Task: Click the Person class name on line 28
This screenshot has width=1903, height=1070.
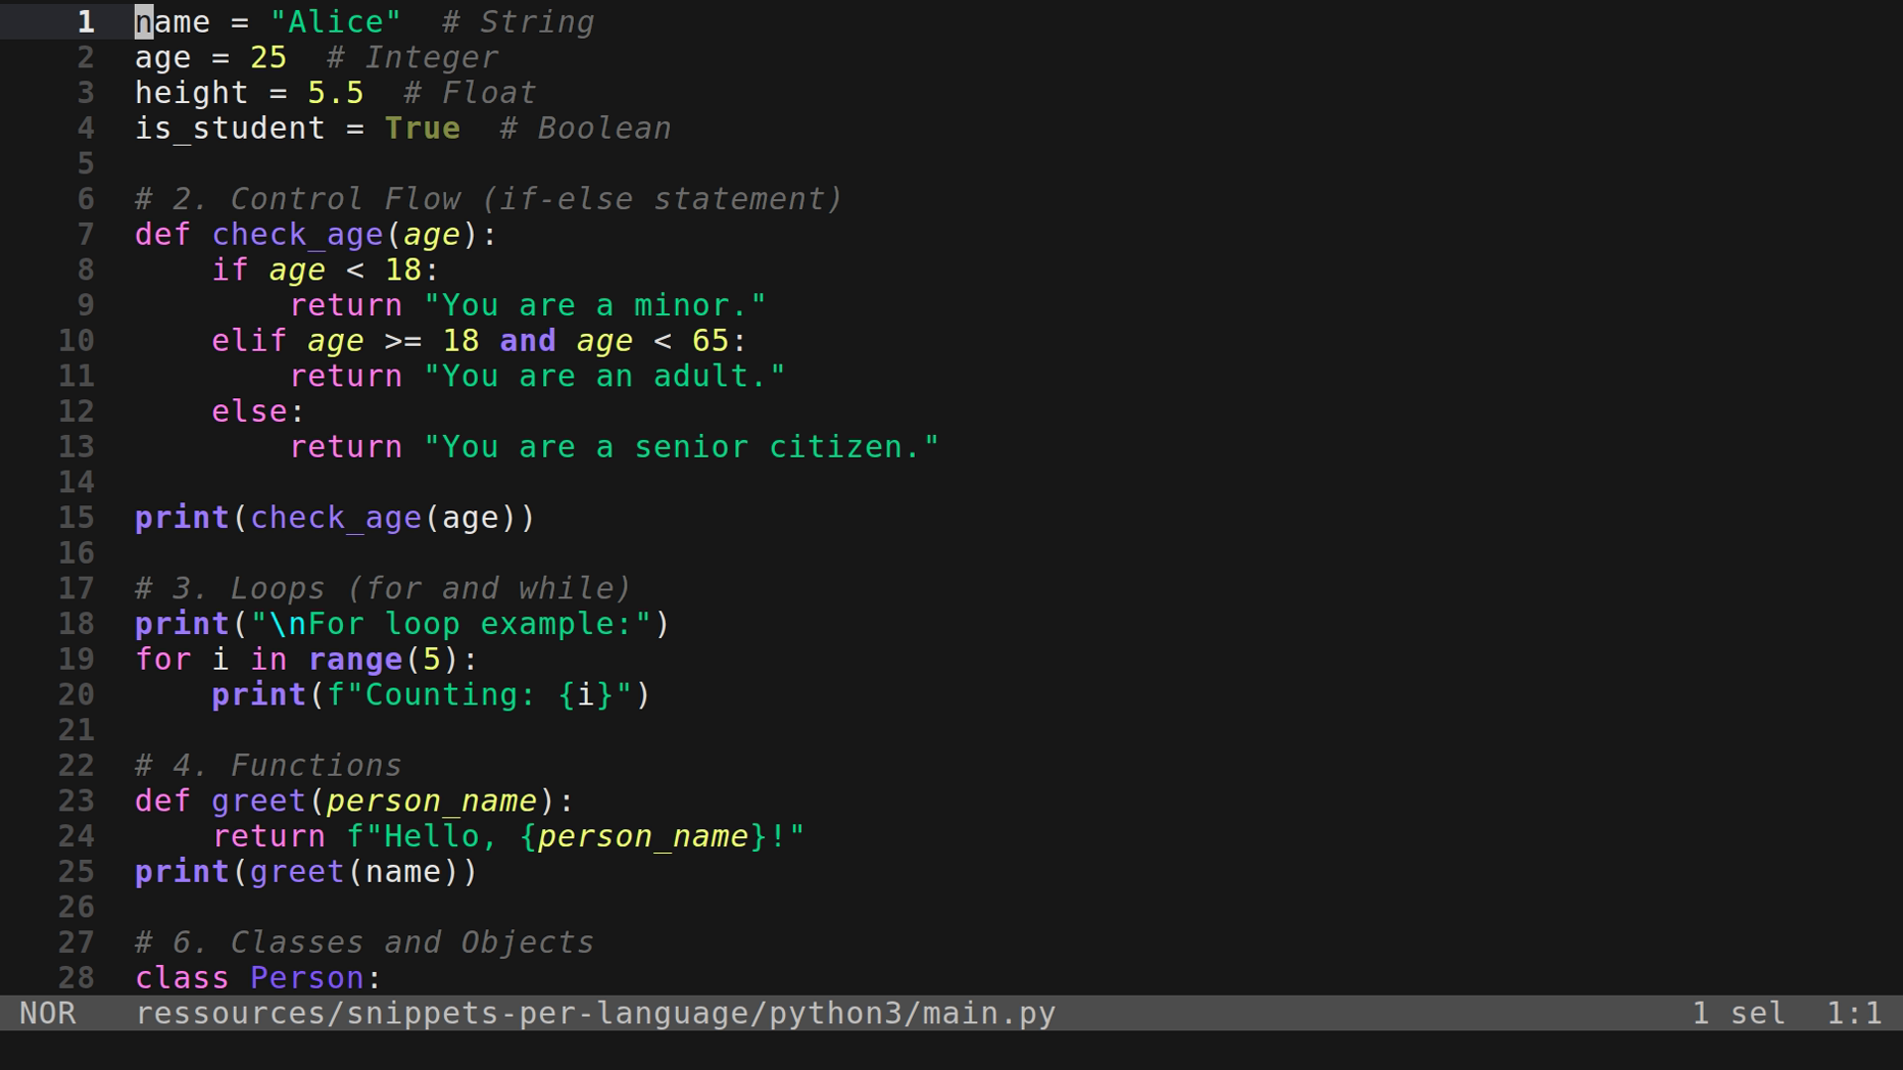Action: (307, 978)
